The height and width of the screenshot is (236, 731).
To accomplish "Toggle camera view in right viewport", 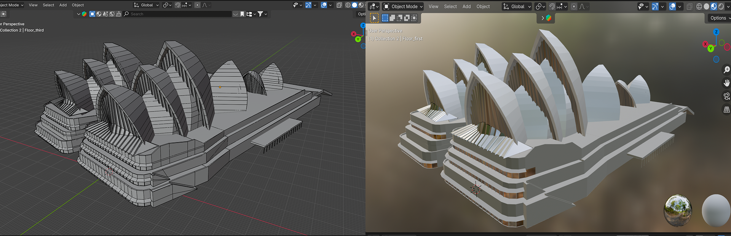I will point(726,96).
